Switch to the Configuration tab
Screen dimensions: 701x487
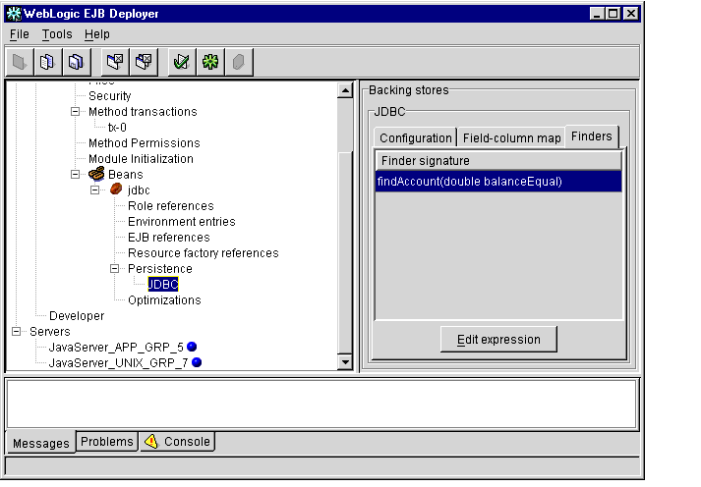[x=415, y=137]
